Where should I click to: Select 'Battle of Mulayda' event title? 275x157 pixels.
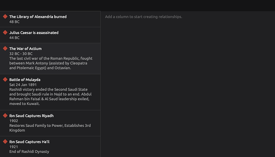click(25, 80)
